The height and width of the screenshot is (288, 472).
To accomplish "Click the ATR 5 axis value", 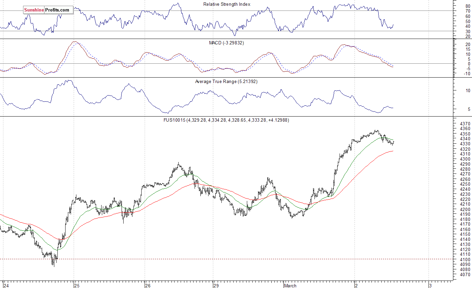I will (x=469, y=109).
